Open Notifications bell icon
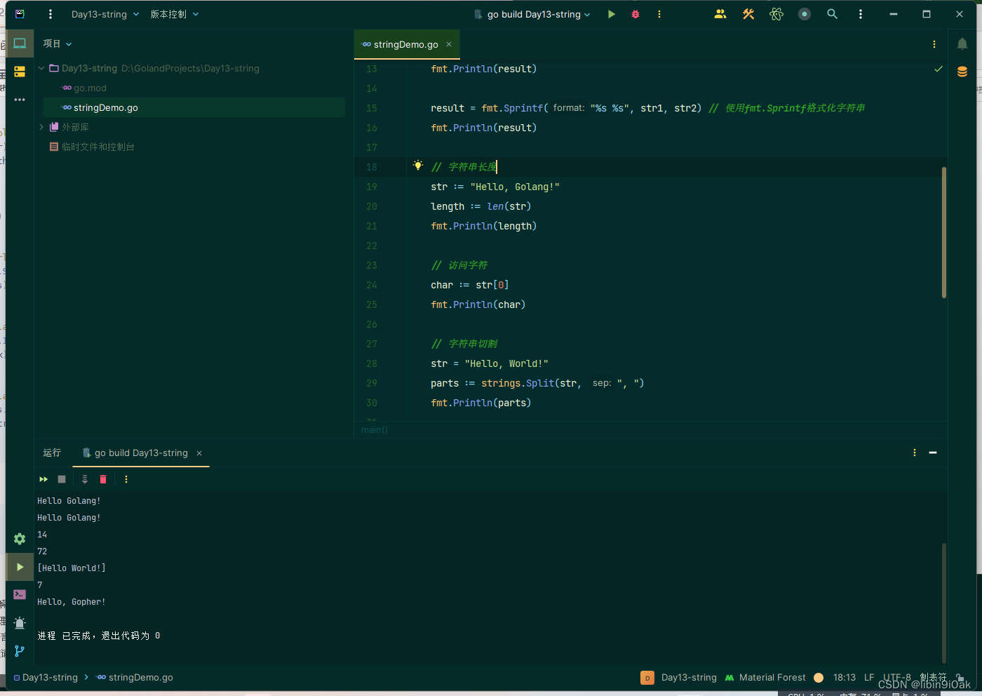982x696 pixels. 962,44
